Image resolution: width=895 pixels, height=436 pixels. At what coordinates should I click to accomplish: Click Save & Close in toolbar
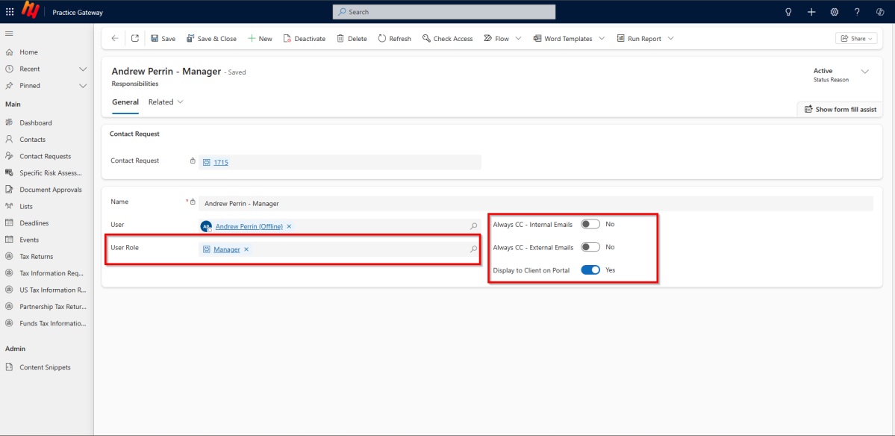211,38
